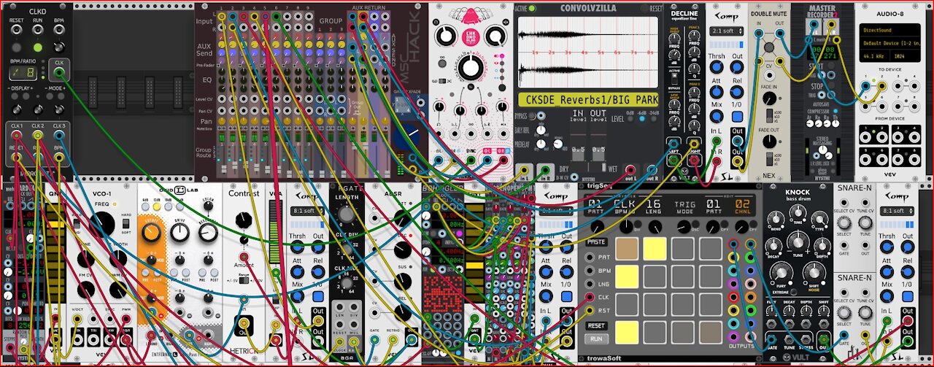Turn the large orange knob on the LAB module

[x=153, y=232]
